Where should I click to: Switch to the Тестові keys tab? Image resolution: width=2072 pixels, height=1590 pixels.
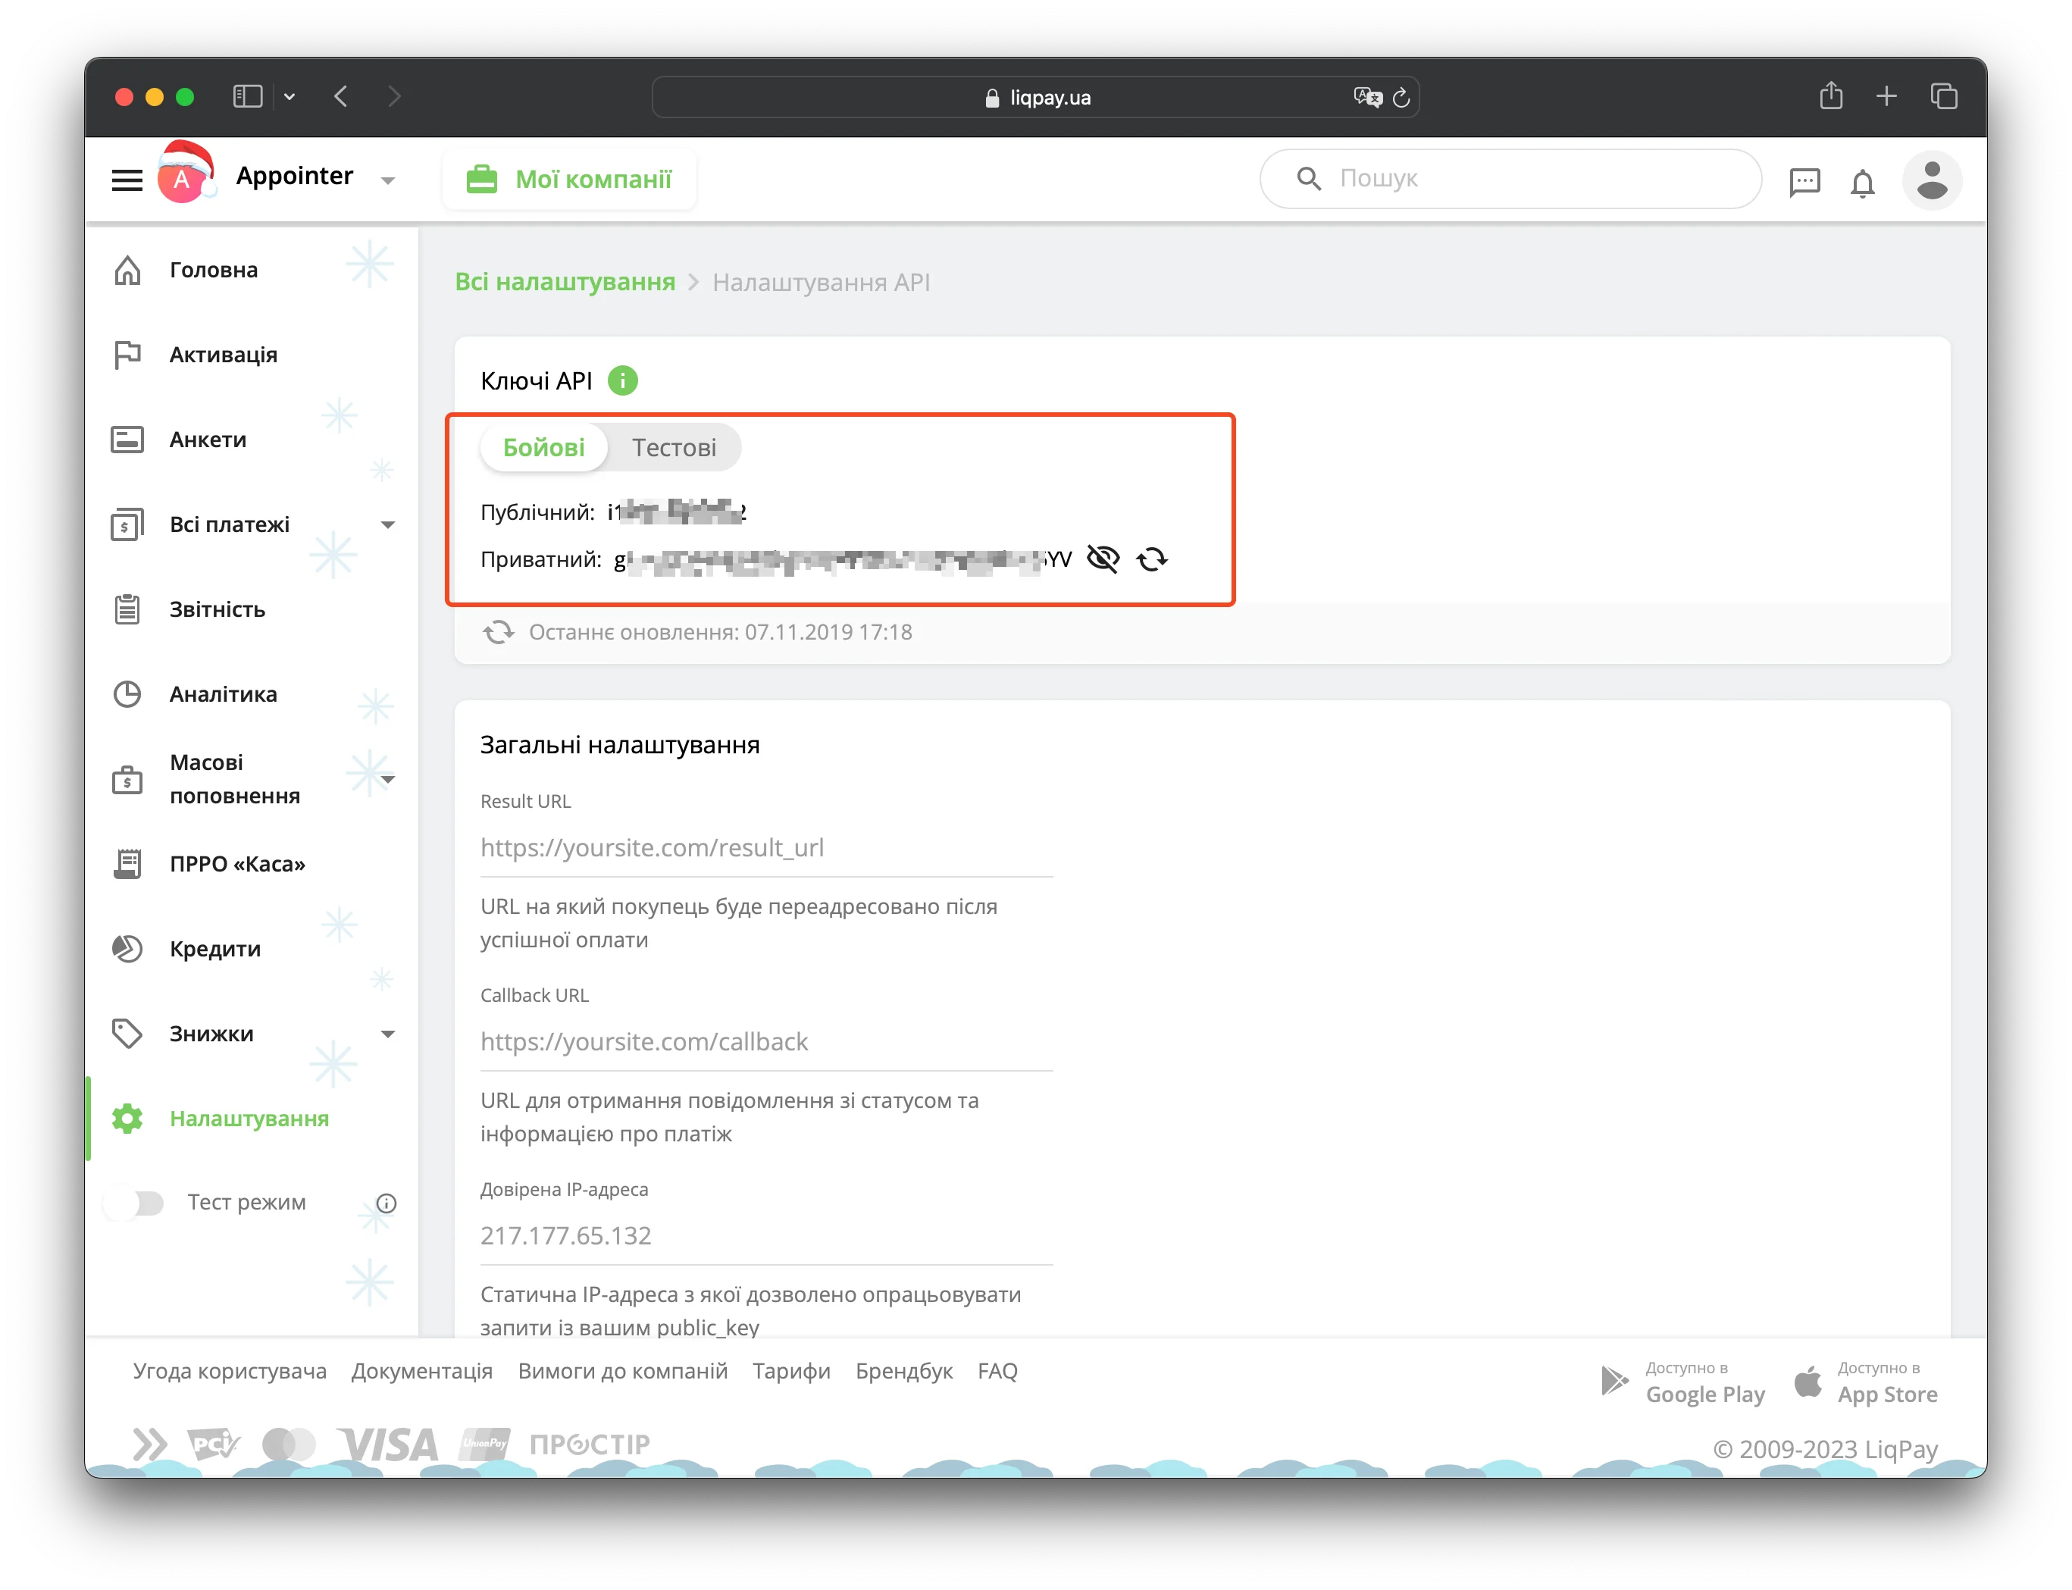(x=674, y=448)
